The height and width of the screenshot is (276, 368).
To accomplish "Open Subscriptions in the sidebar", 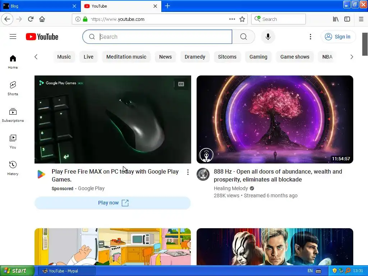I will point(13,115).
